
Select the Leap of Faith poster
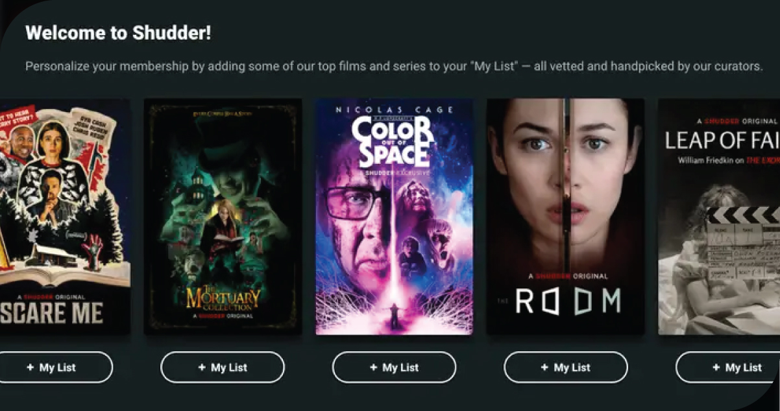click(x=719, y=217)
